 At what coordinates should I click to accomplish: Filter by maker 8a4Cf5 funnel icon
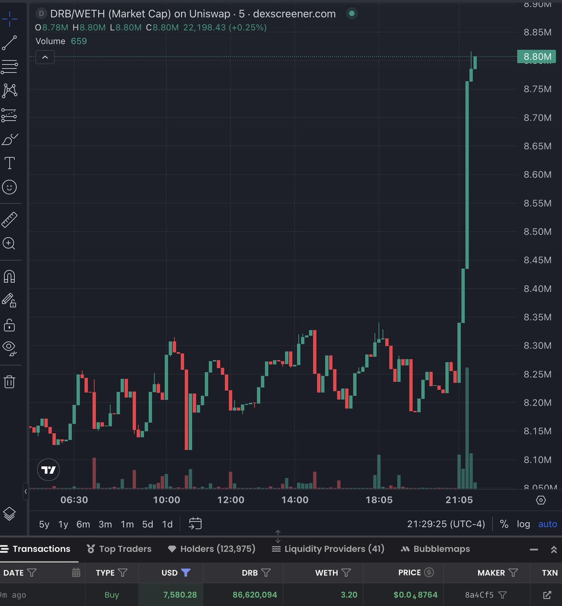(x=503, y=595)
